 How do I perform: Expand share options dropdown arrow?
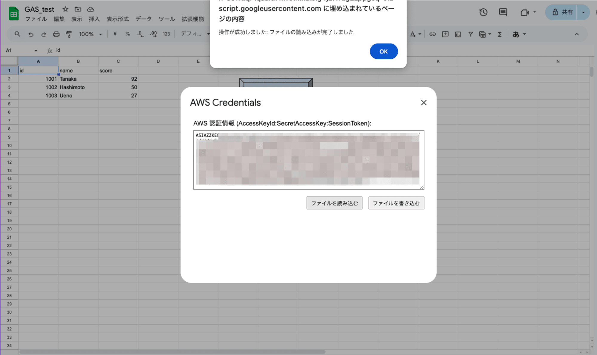[x=583, y=12]
